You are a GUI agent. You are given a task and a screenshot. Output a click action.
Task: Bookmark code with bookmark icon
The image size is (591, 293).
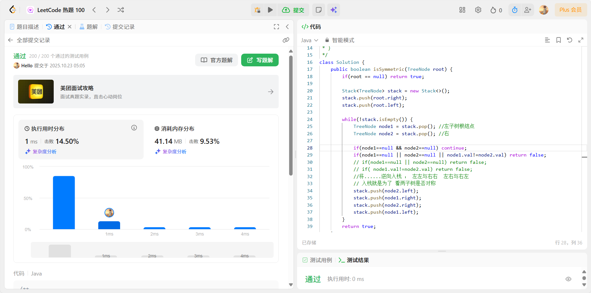559,40
